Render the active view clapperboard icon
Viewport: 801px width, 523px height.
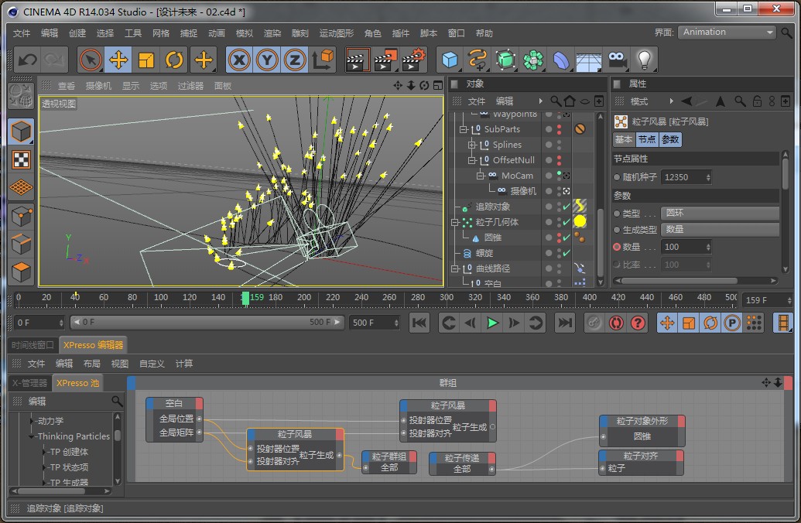(358, 60)
